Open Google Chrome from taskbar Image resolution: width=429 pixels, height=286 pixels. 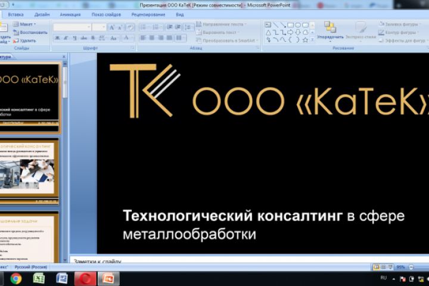[x=16, y=279]
